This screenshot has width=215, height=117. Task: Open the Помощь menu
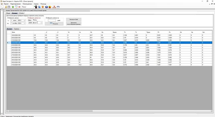coord(43,4)
